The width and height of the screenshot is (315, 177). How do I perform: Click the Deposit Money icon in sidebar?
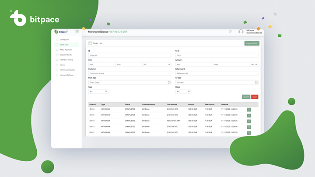coord(57,55)
